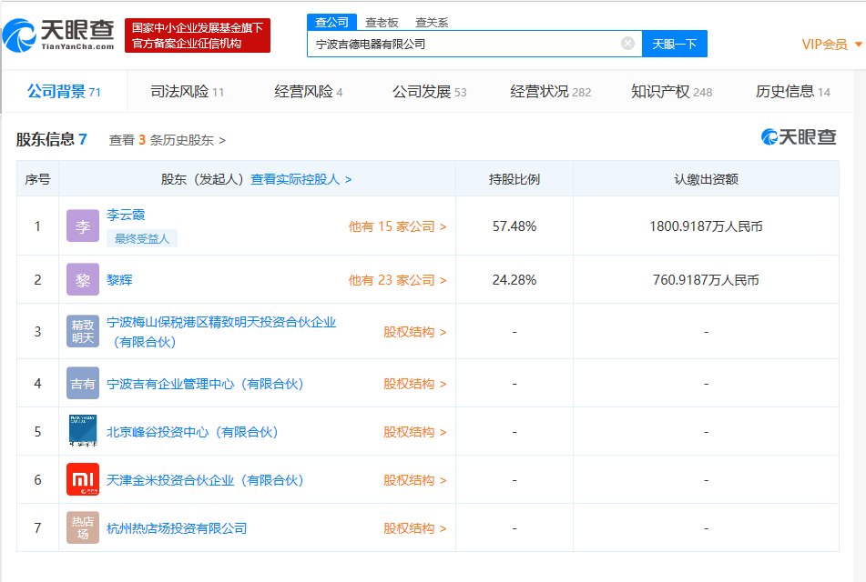Screen dimensions: 866x582
Task: Open 宁波梅山保税港区精致明天投资合伙企业 link
Action: pos(221,332)
